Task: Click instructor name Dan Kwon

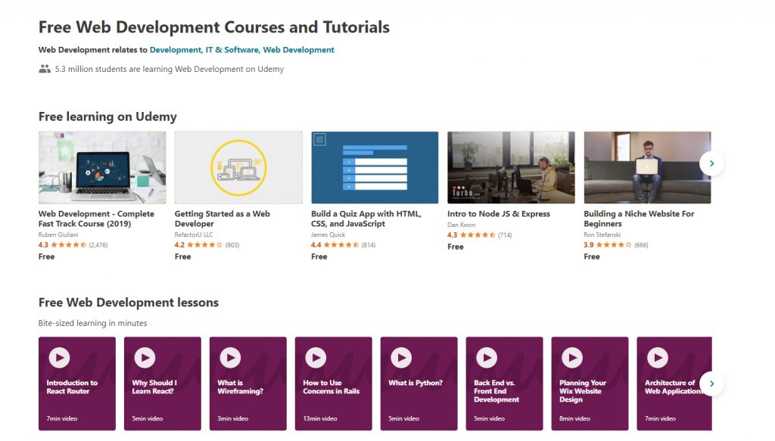Action: coord(461,225)
